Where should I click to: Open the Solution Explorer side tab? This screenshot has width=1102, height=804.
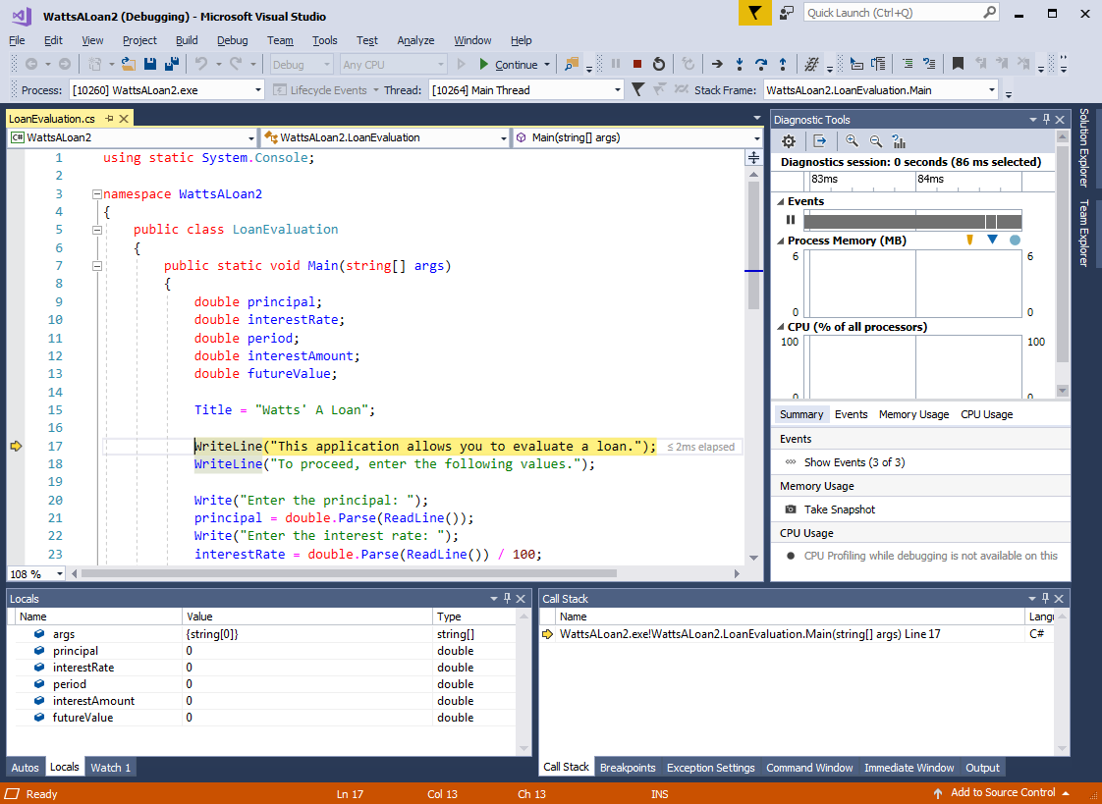pos(1083,147)
